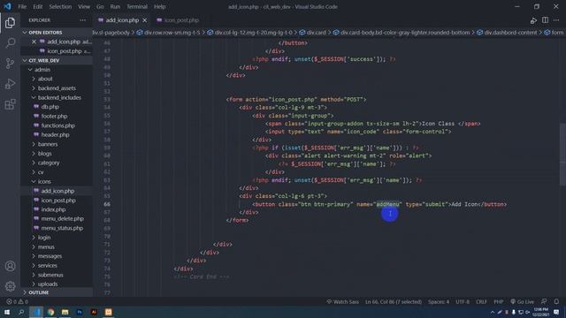The image size is (566, 318).
Task: Click the Explorer more actions ellipsis
Action: pyautogui.click(x=82, y=20)
